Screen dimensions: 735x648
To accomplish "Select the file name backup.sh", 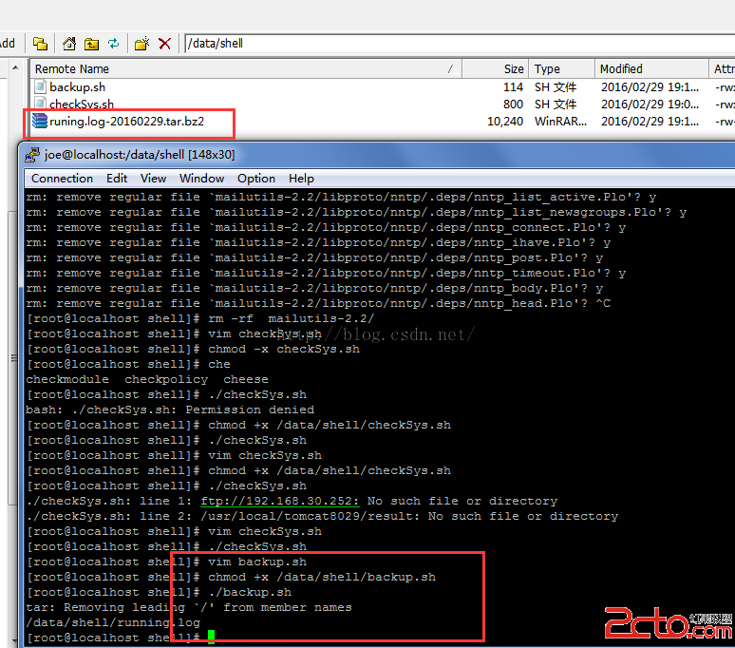I will click(x=77, y=87).
